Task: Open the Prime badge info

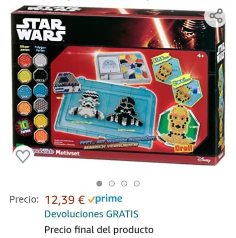Action: [x=105, y=199]
